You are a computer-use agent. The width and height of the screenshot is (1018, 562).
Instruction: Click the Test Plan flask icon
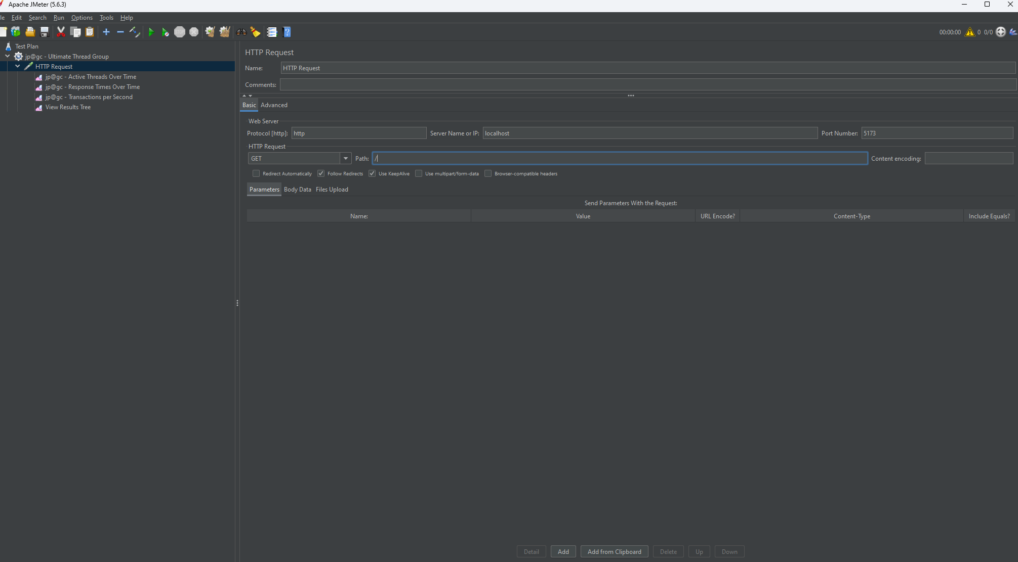click(x=9, y=46)
